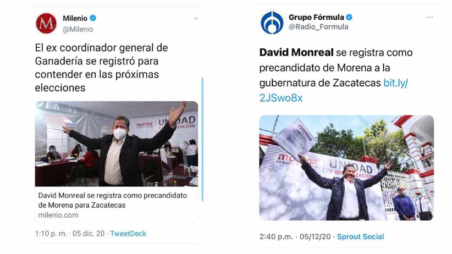Click Grupo Fórmula's verified badge
Screen dimensions: 452x254
(349, 17)
